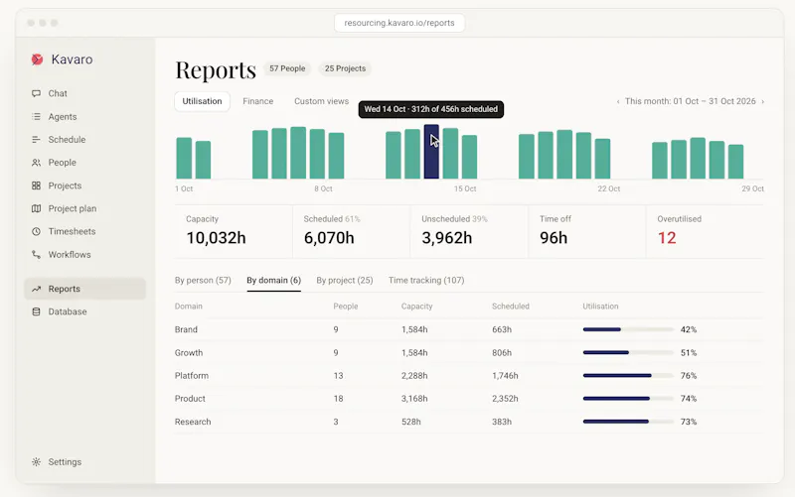Open Projects via its grid icon
The width and height of the screenshot is (795, 497).
(x=36, y=186)
